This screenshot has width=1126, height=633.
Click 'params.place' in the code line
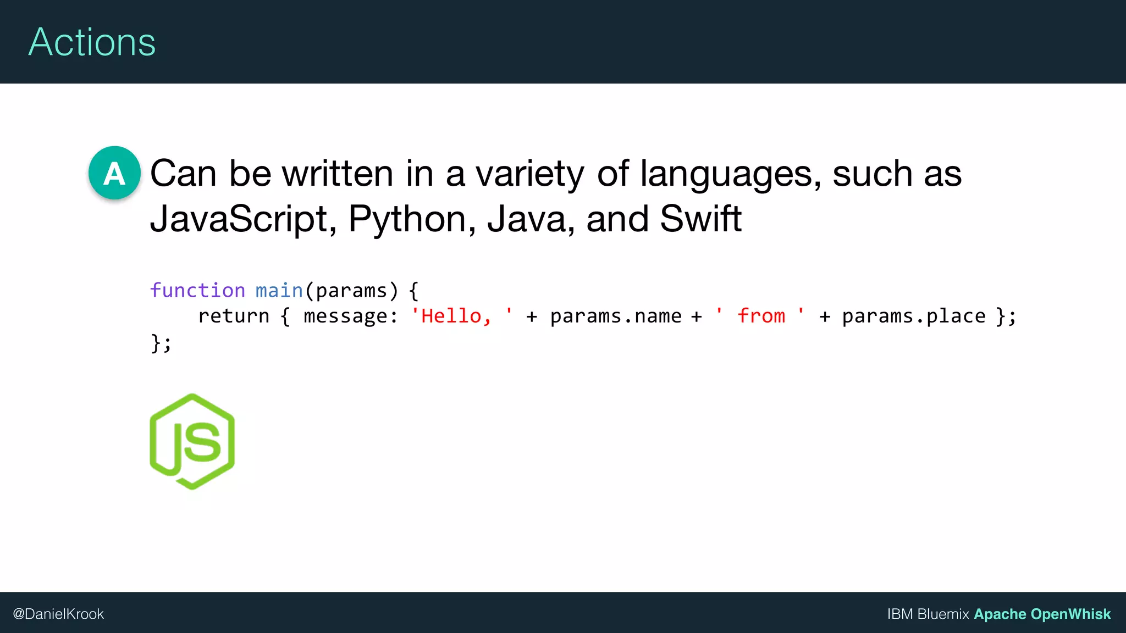click(x=914, y=316)
